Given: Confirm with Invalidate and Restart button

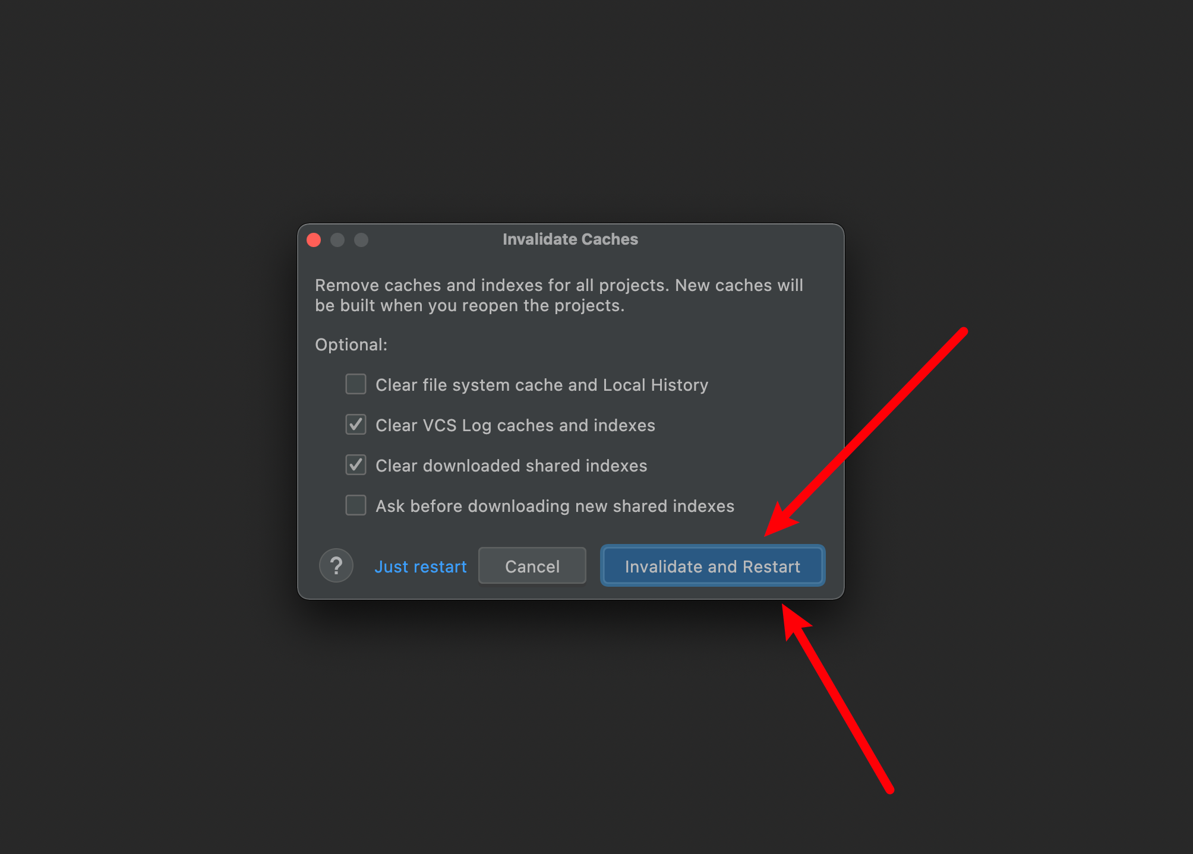Looking at the screenshot, I should coord(713,566).
